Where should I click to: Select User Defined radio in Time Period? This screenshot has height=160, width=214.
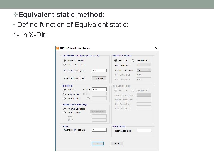[64, 99]
